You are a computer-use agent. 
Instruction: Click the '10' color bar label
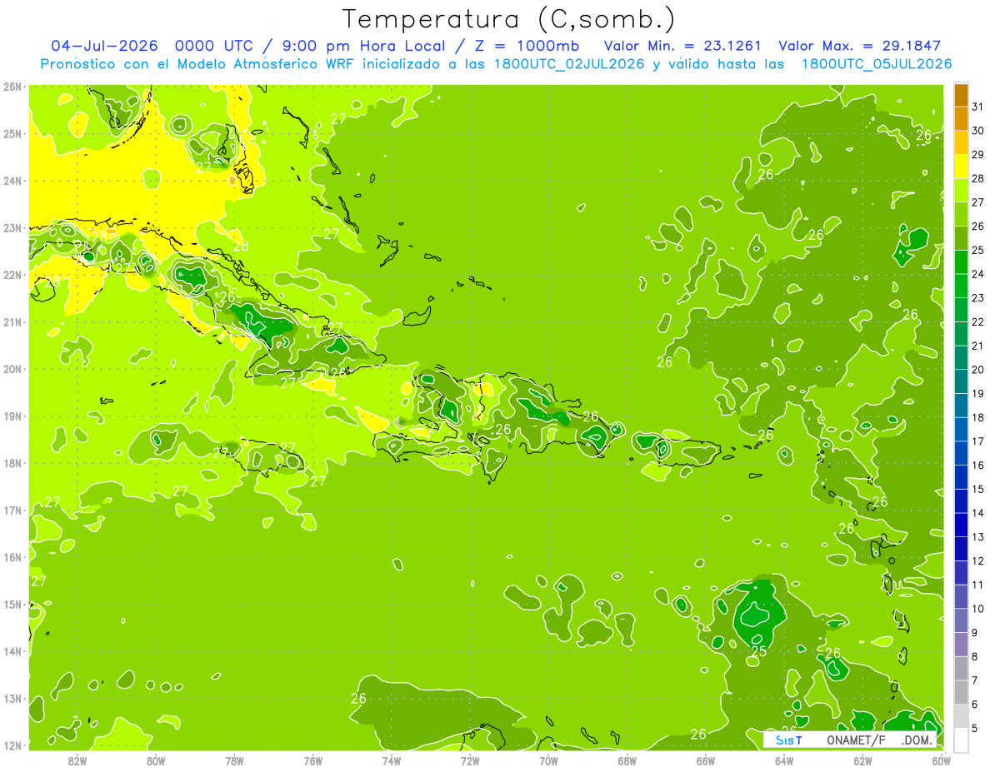(978, 609)
